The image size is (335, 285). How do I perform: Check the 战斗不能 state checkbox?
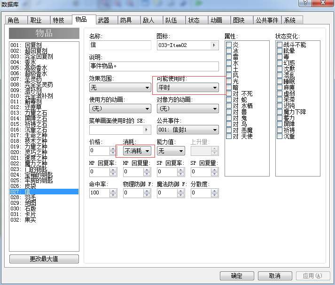point(280,45)
